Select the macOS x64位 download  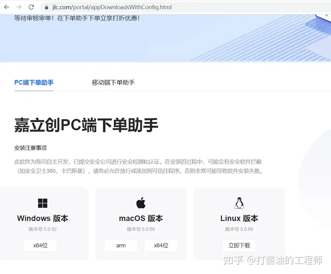(x=161, y=245)
